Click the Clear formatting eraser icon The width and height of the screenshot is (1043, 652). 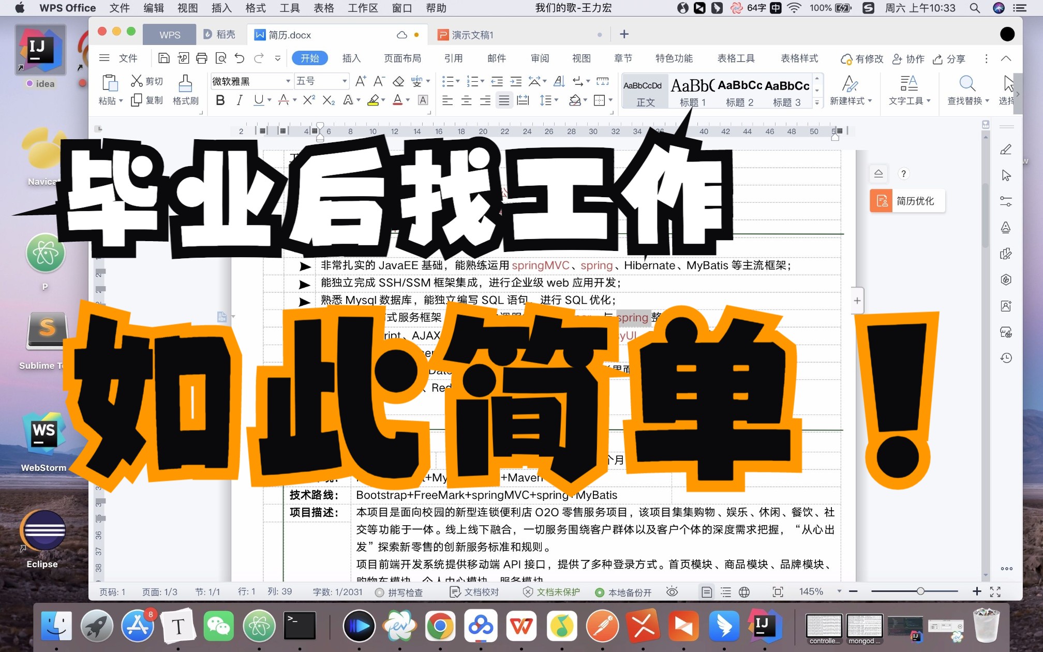398,81
